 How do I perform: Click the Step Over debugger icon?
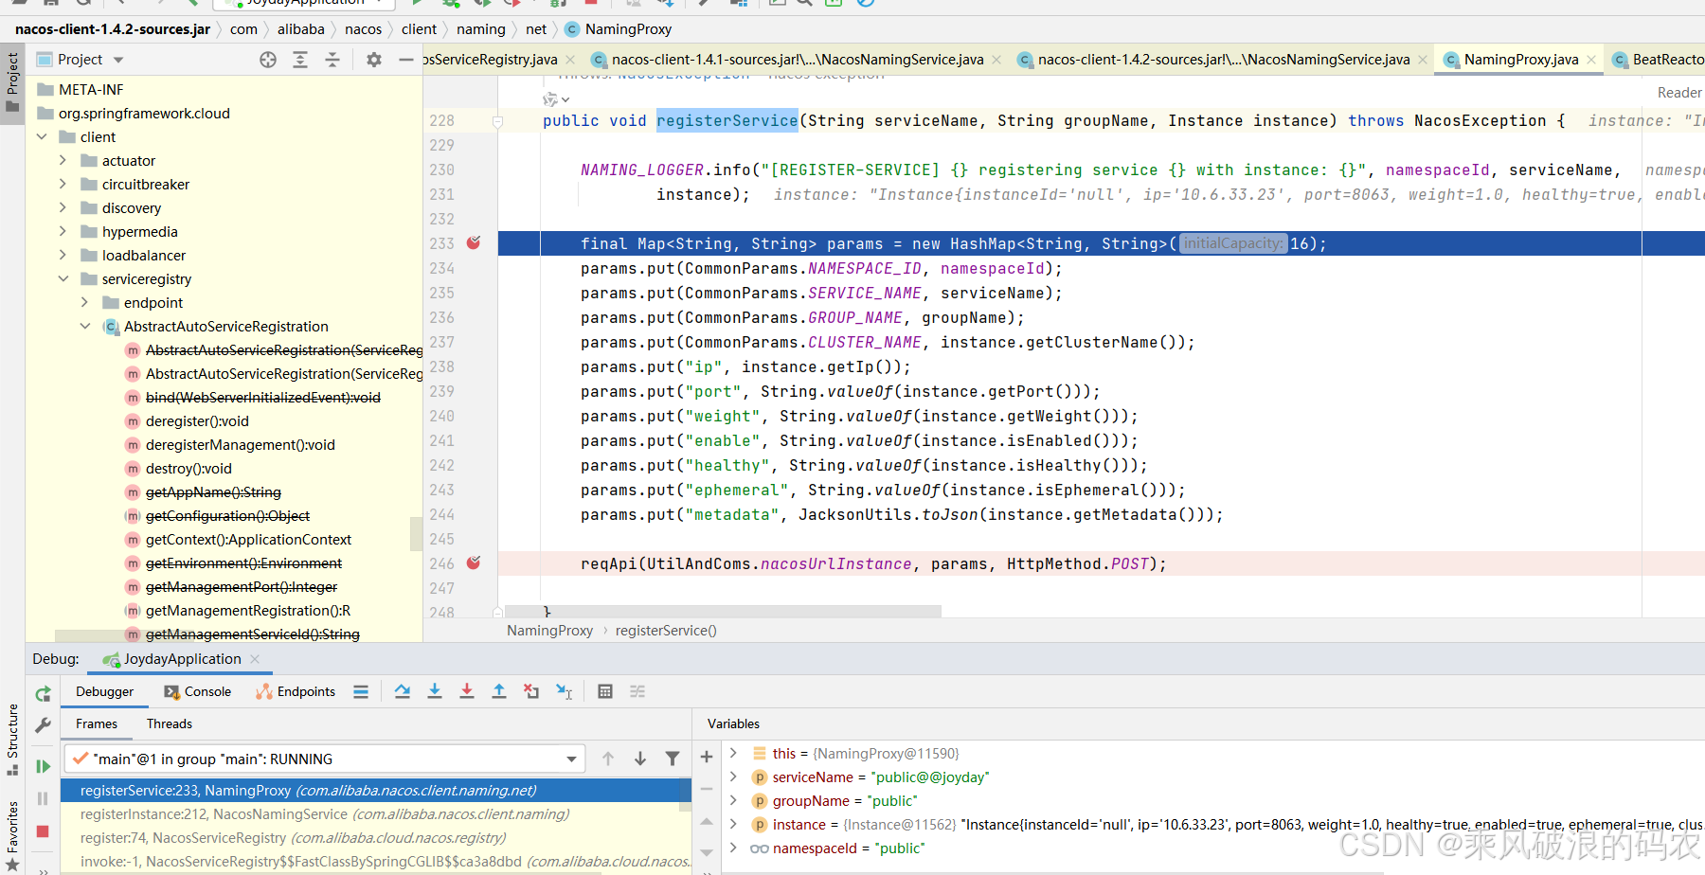[403, 691]
